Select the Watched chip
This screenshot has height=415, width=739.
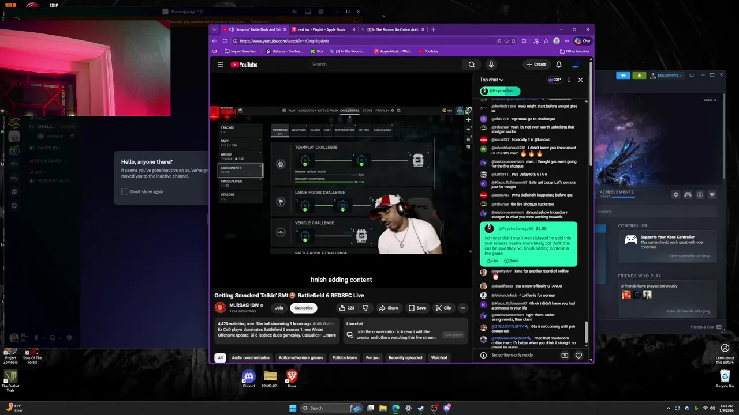point(439,357)
